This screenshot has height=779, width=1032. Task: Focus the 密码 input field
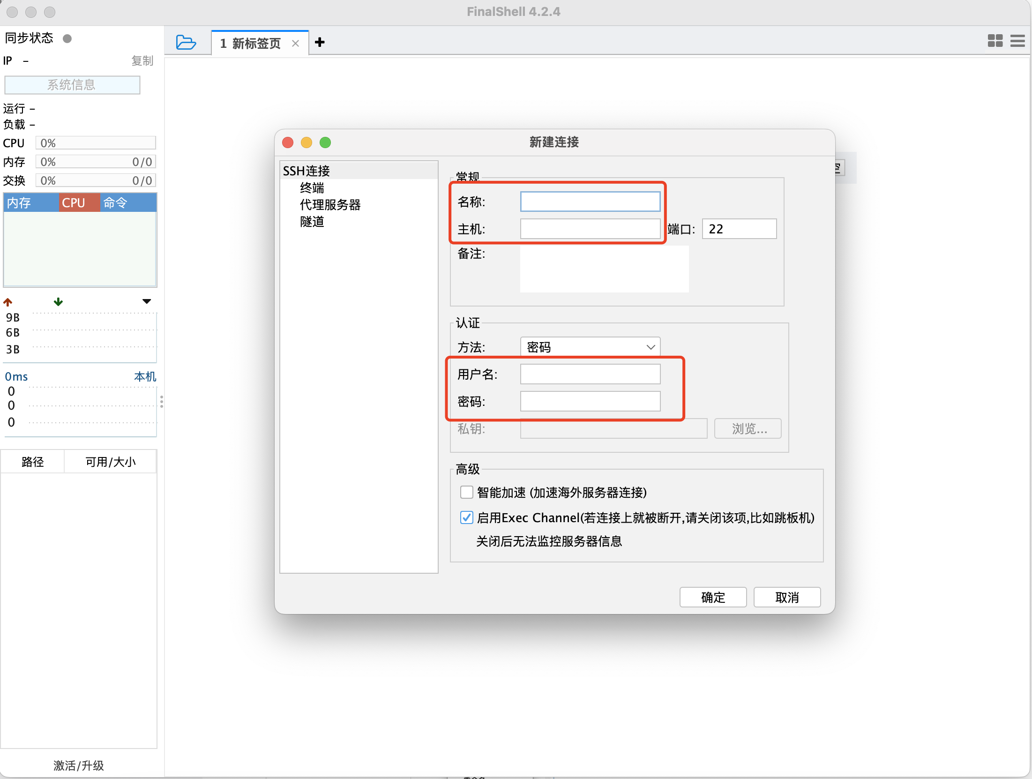click(590, 401)
